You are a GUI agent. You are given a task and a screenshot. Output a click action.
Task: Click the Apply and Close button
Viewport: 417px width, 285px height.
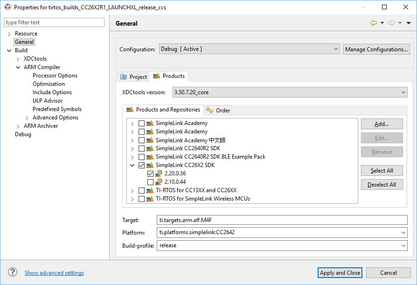340,273
